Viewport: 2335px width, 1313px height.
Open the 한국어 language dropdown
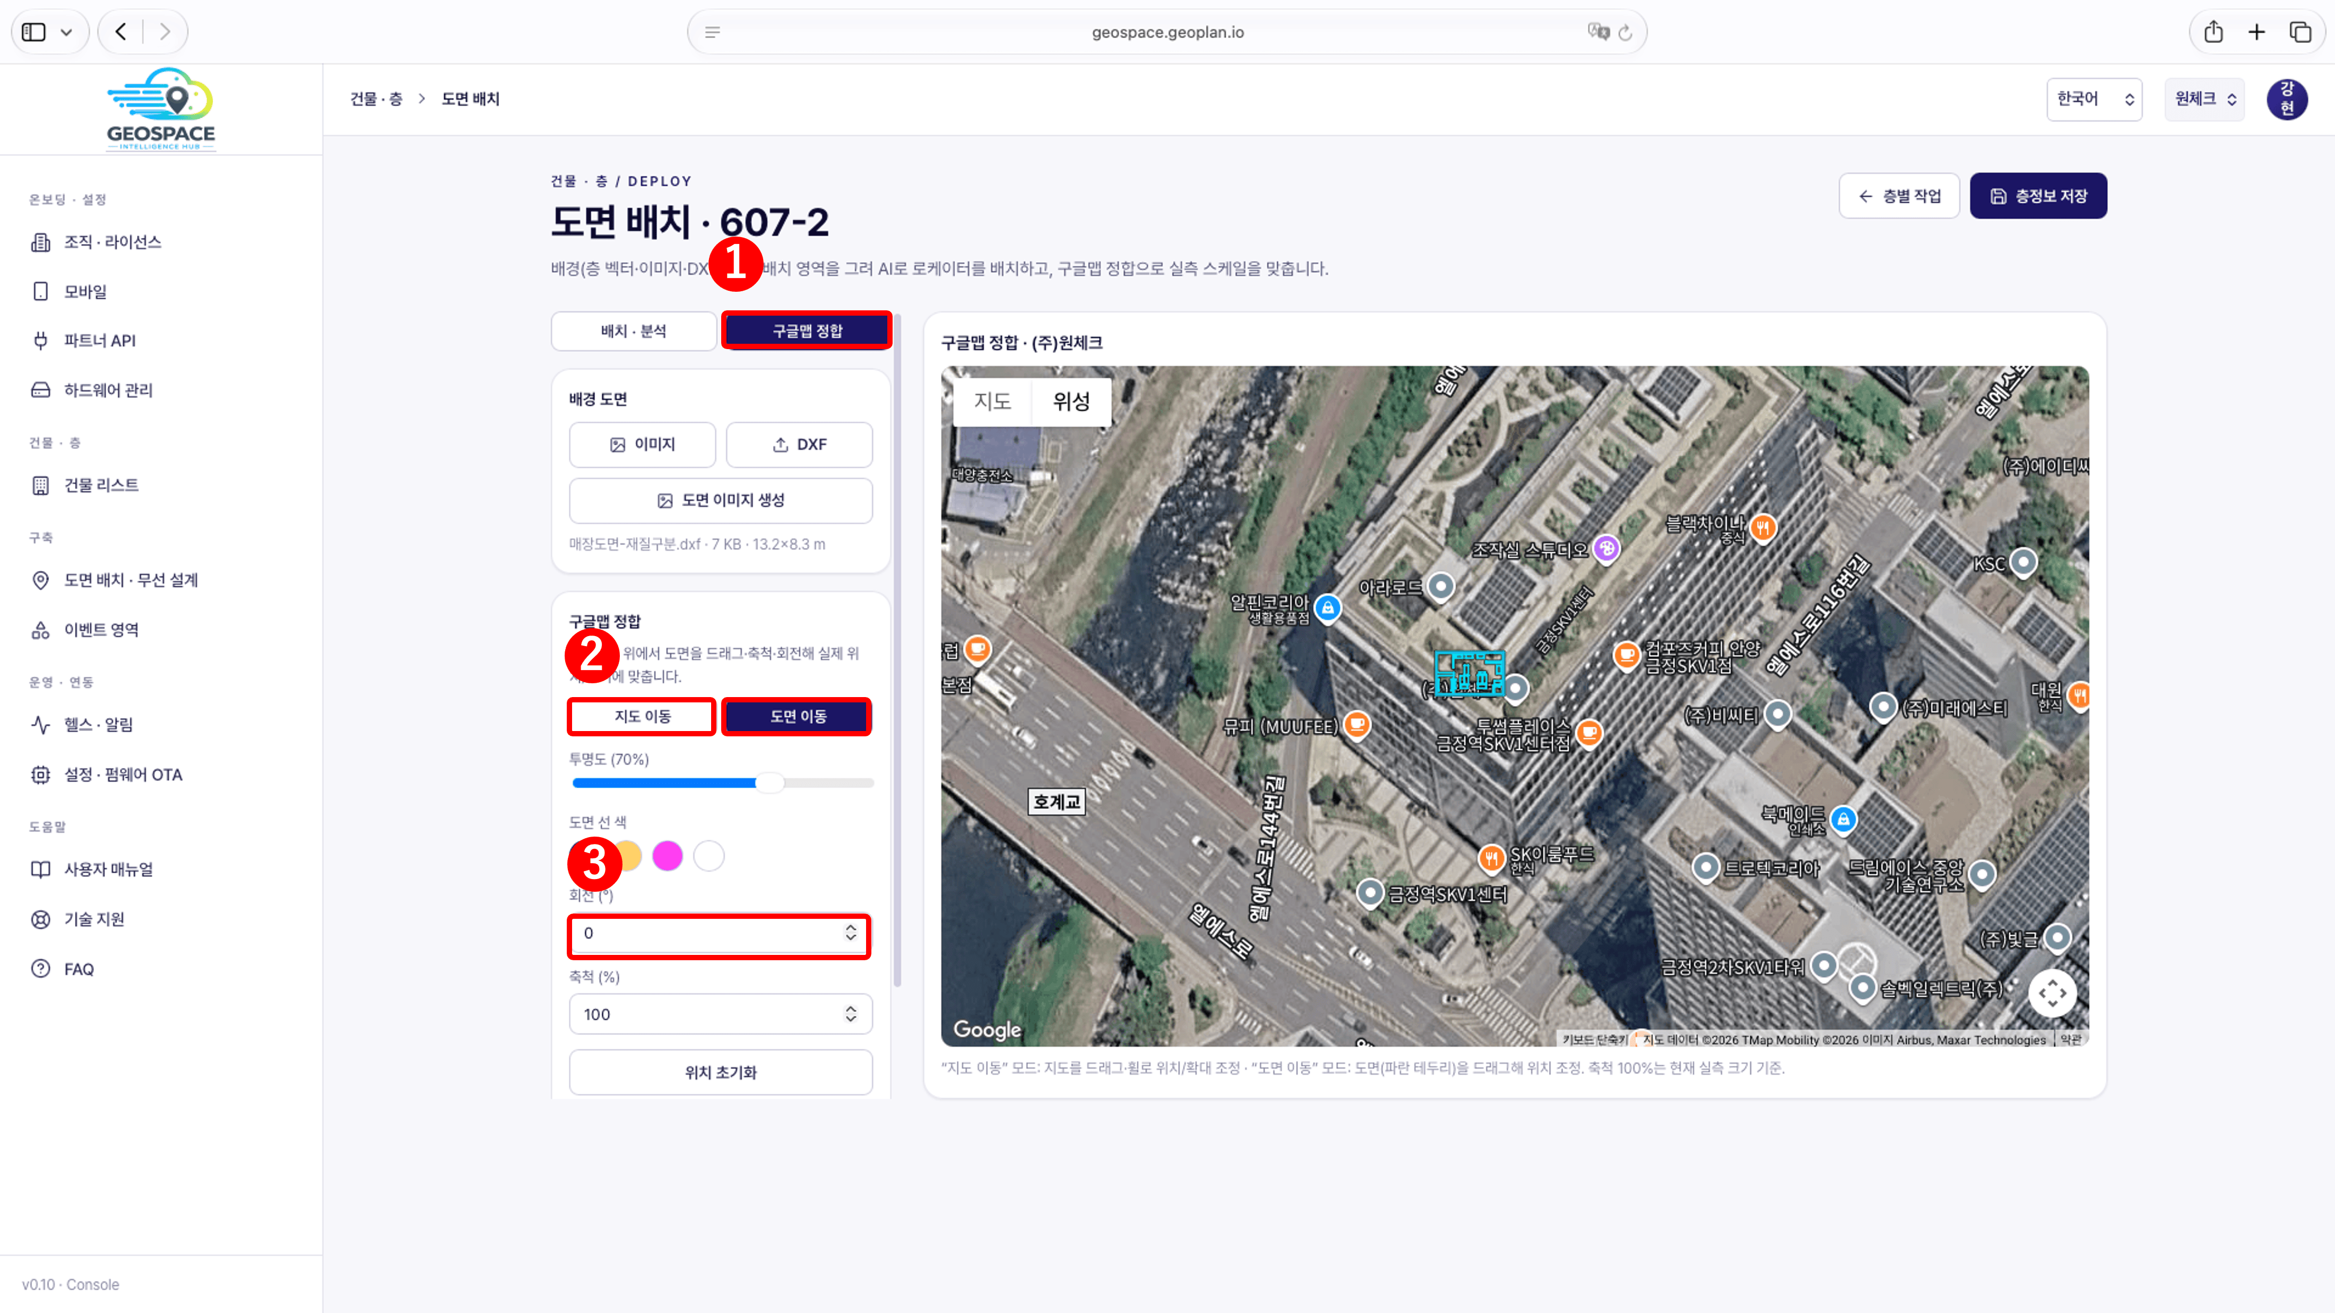(x=2094, y=99)
